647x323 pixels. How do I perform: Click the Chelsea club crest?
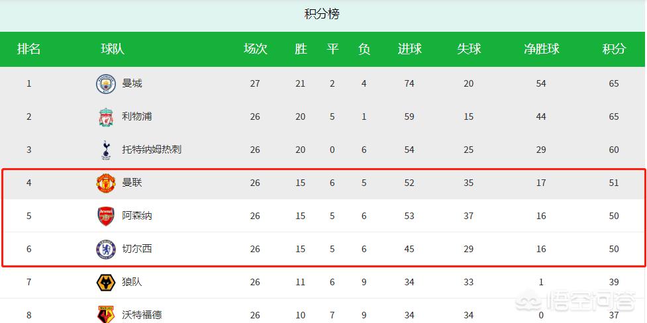click(106, 249)
